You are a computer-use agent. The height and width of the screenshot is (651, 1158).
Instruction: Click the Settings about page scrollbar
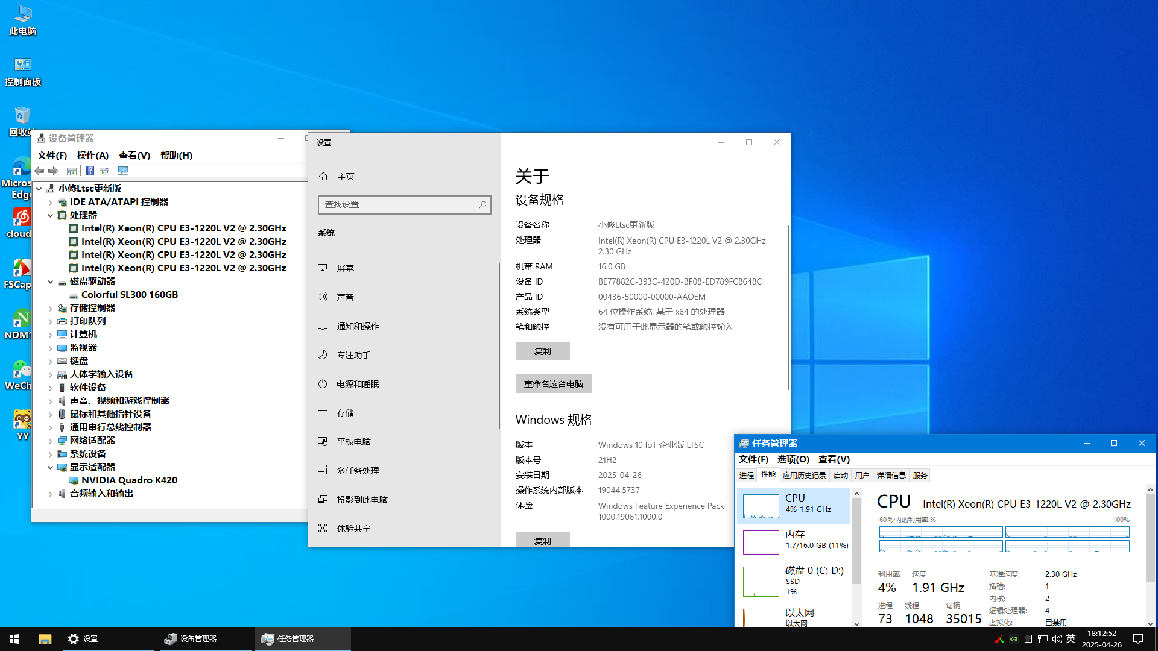pyautogui.click(x=788, y=307)
